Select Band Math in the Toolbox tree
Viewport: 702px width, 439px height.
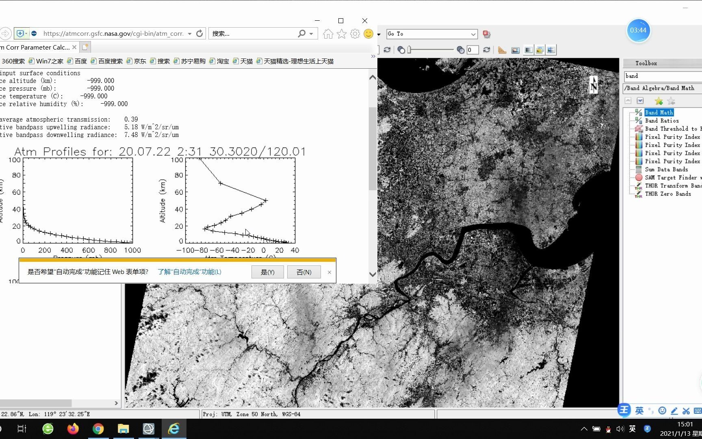pos(659,112)
